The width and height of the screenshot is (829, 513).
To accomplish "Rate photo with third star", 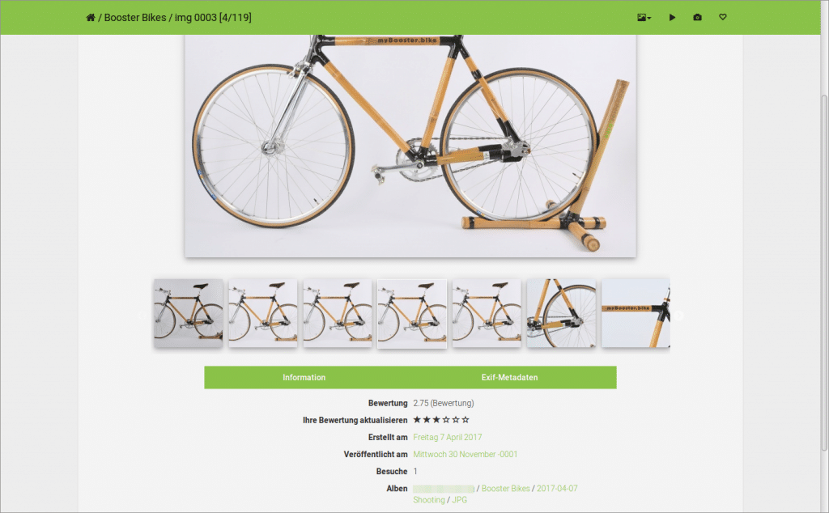I will 436,419.
